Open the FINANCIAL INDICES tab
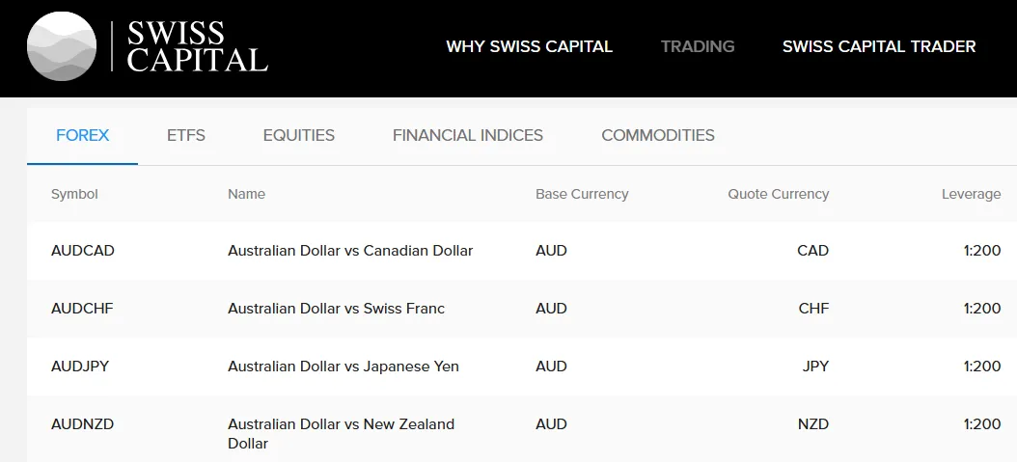1017x462 pixels. (x=468, y=135)
